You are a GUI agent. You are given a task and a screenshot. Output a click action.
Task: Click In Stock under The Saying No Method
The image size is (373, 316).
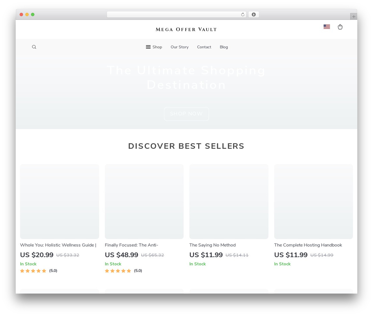[198, 264]
